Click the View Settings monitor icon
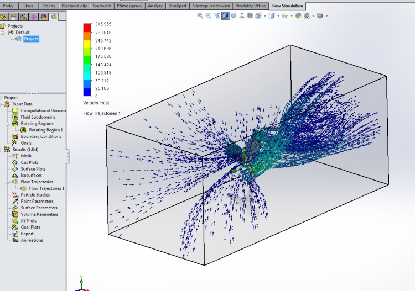Image resolution: width=415 pixels, height=291 pixels. [x=320, y=16]
